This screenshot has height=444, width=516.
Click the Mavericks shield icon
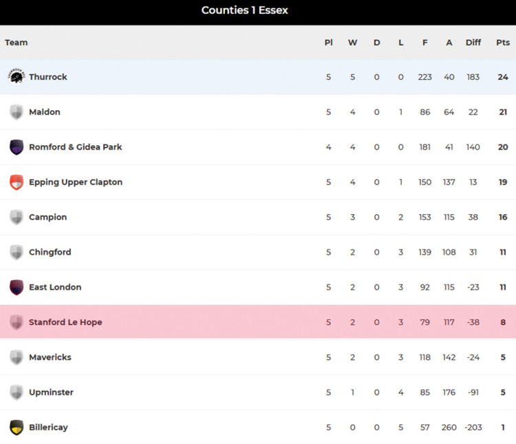click(x=17, y=357)
